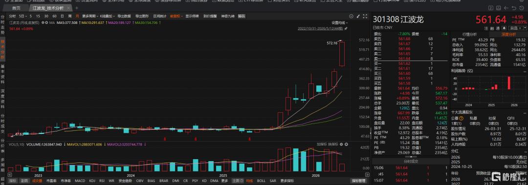Select 30 minute K-line period

(x=46, y=16)
